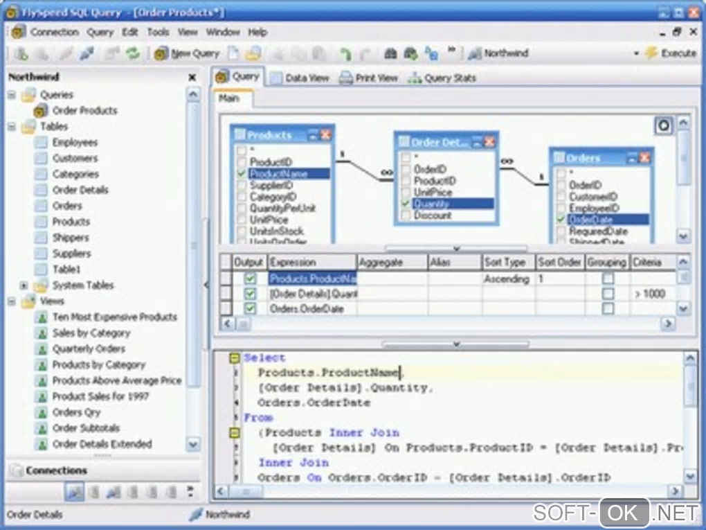Expand the System Tables node

[x=24, y=285]
